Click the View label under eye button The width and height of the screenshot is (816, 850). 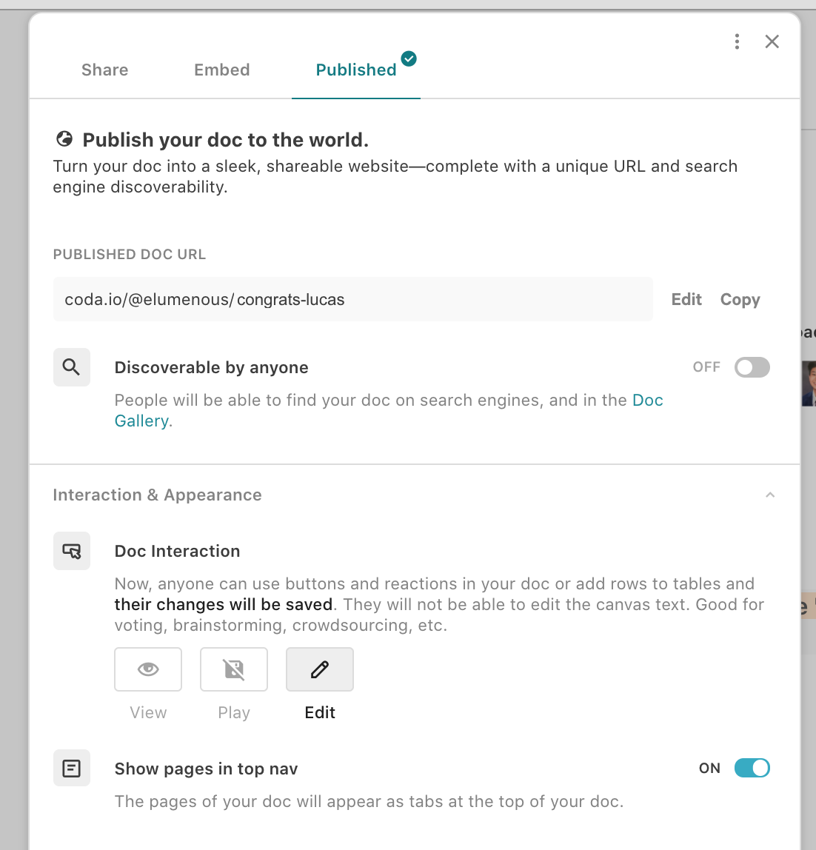[148, 712]
